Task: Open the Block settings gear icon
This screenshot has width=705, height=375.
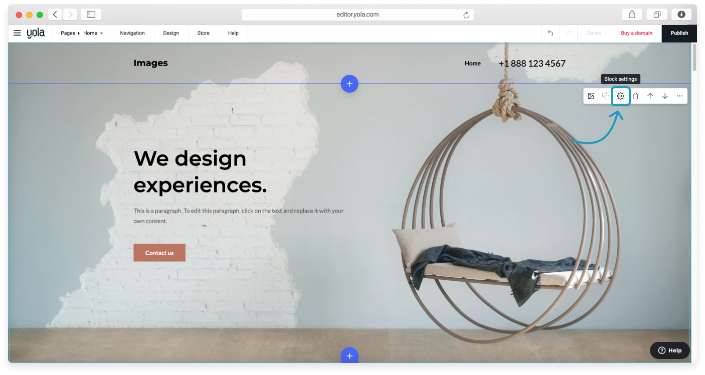Action: pos(620,96)
